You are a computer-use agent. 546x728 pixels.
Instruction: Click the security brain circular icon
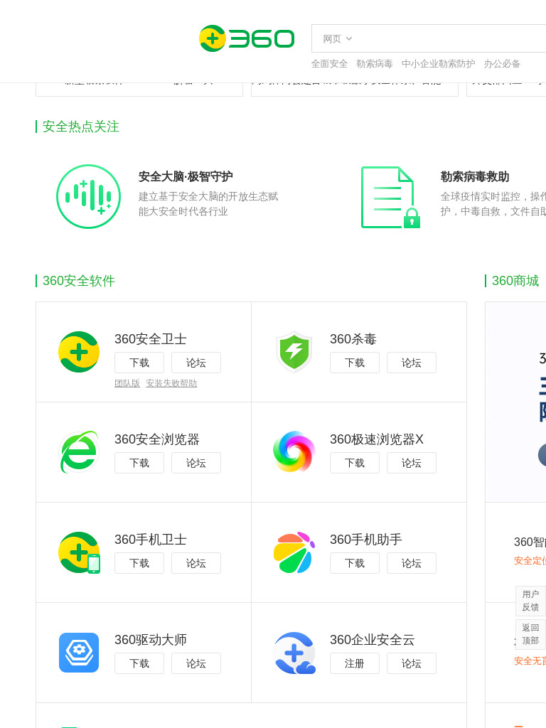[x=89, y=196]
